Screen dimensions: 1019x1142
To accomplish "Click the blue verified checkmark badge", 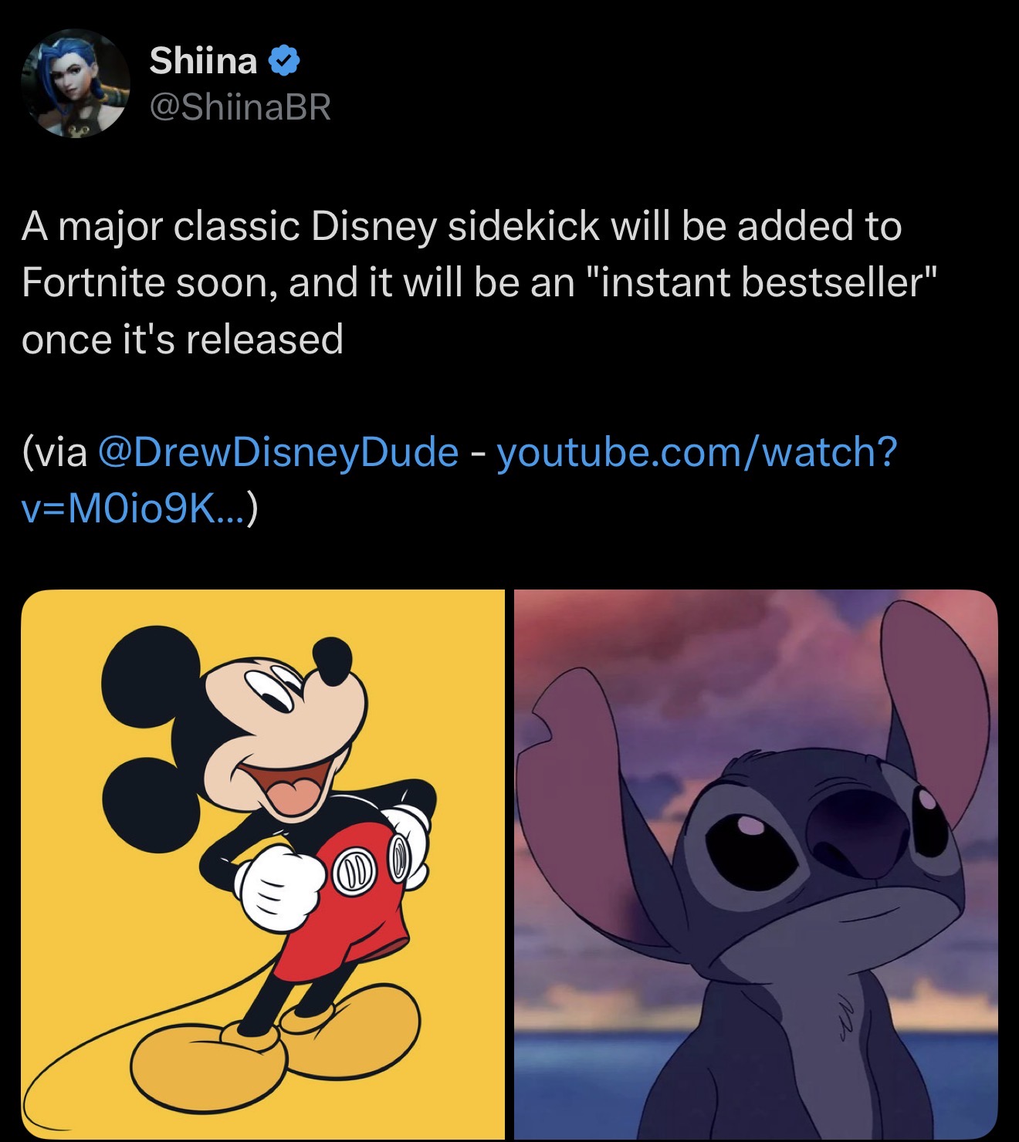I will [x=284, y=60].
